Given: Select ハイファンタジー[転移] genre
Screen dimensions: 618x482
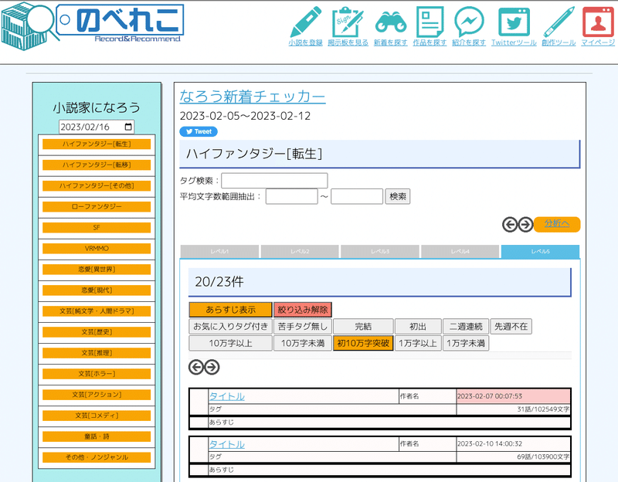Looking at the screenshot, I should (x=97, y=165).
